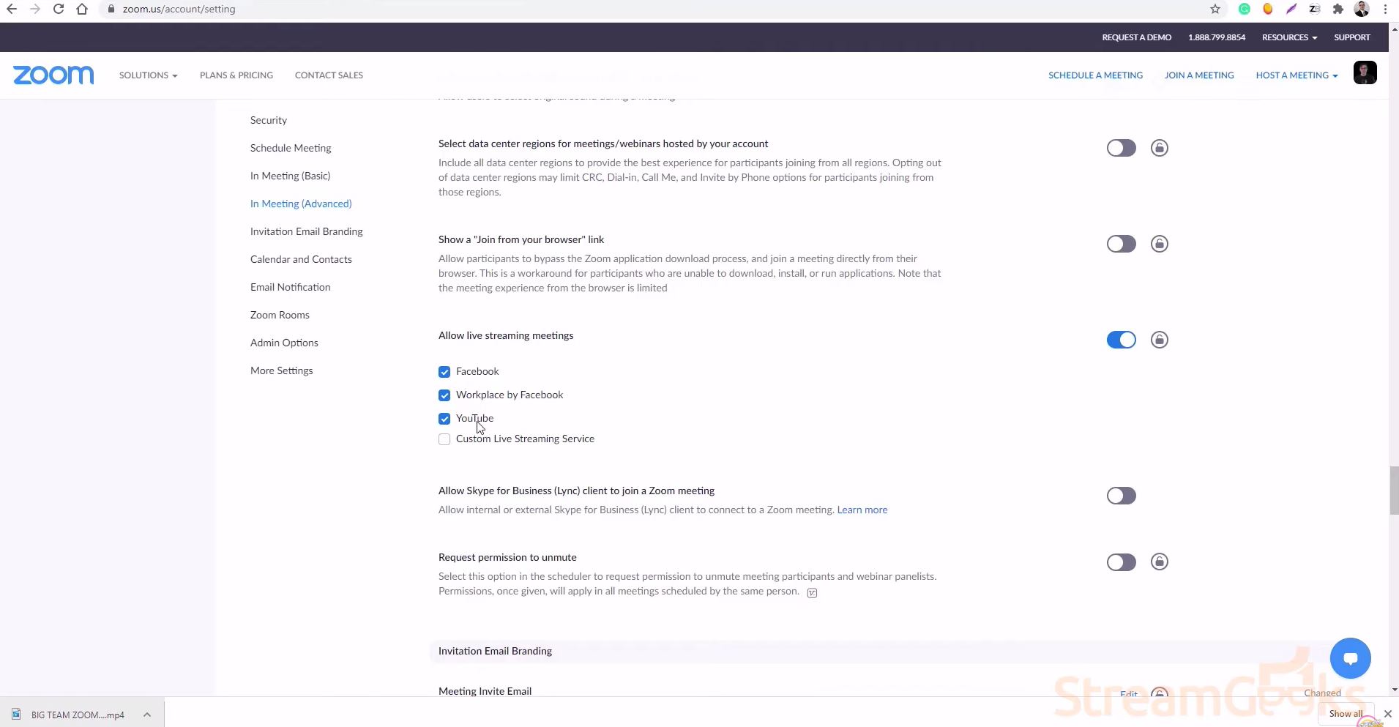1399x727 pixels.
Task: Click Request a Demo link
Action: point(1137,37)
